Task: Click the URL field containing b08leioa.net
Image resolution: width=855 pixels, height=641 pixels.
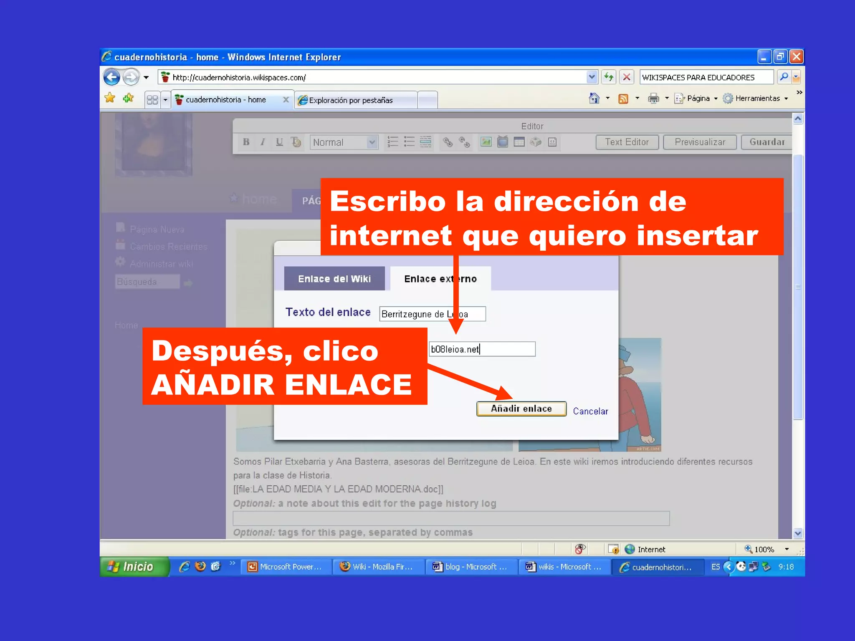Action: coord(482,349)
